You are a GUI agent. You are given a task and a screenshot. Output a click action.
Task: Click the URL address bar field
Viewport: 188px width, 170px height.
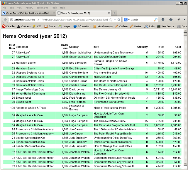pyautogui.click(x=61, y=20)
